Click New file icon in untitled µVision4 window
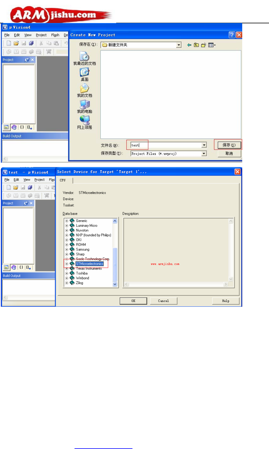 pyautogui.click(x=9, y=43)
